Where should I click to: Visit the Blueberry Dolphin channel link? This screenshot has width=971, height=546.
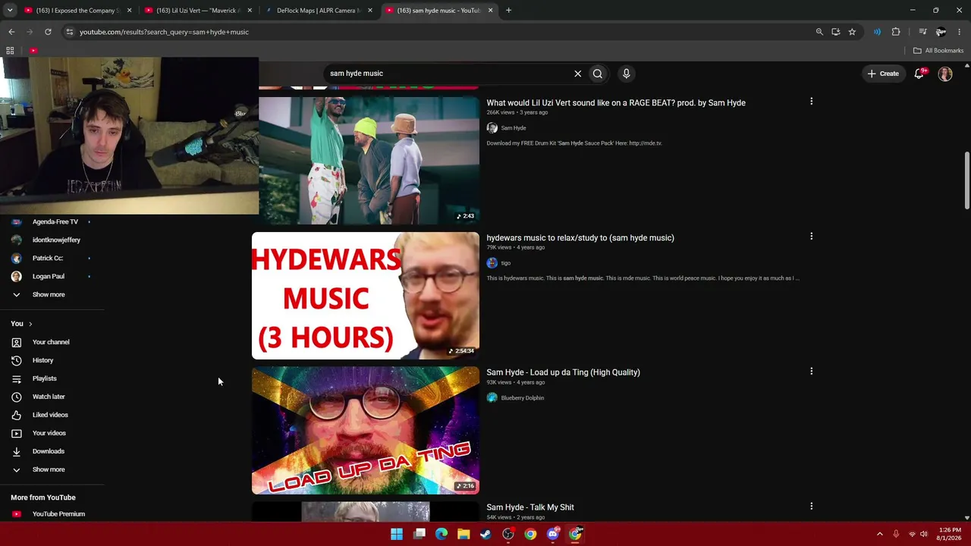(523, 398)
